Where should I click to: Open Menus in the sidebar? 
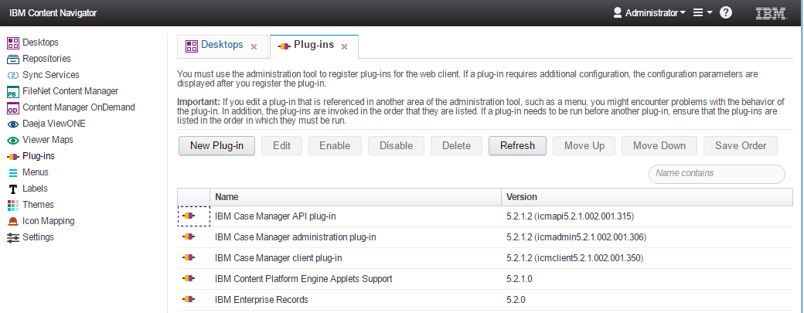click(36, 172)
